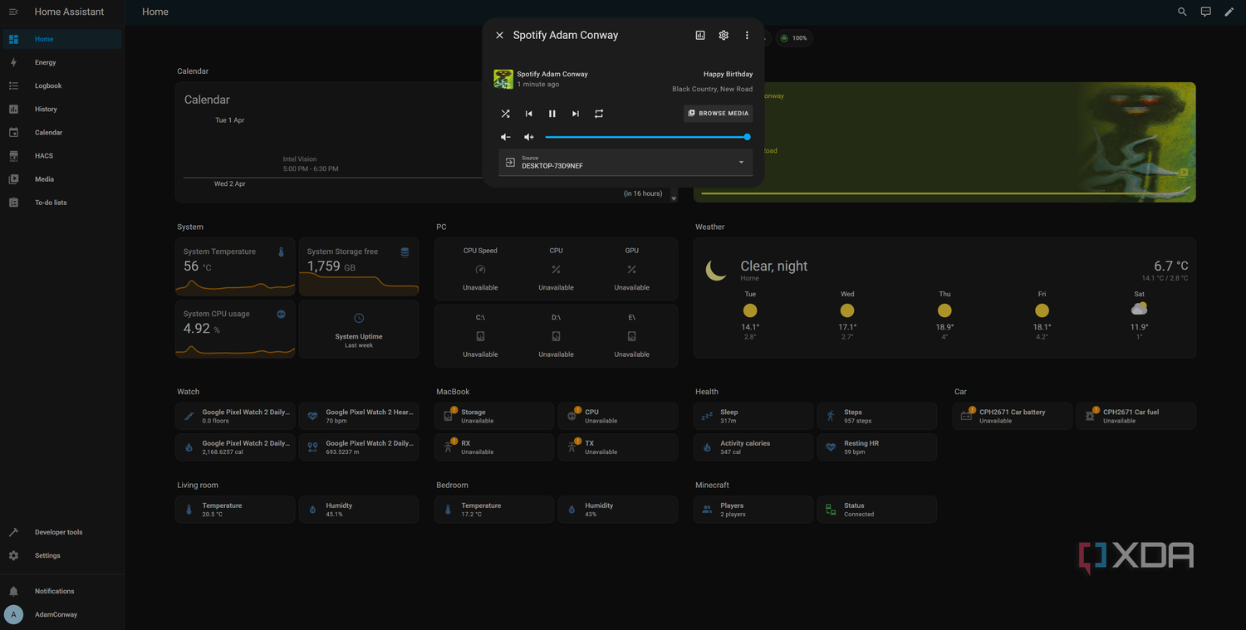
Task: Open the MacBook TX tile
Action: tap(618, 447)
